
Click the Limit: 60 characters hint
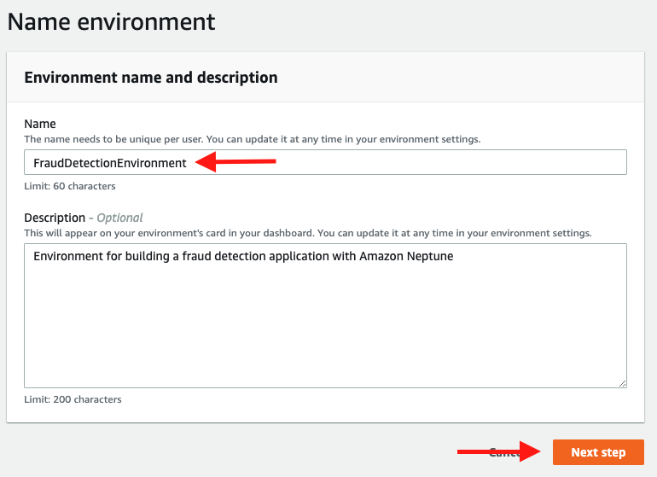click(x=70, y=186)
